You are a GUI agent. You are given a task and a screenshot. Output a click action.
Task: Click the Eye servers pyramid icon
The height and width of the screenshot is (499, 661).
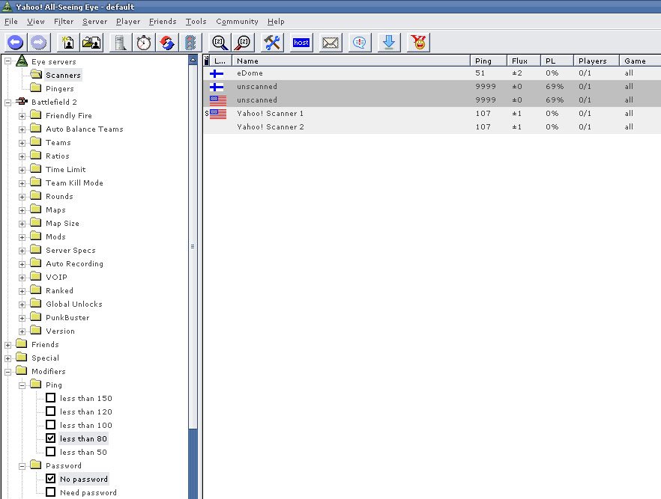22,61
